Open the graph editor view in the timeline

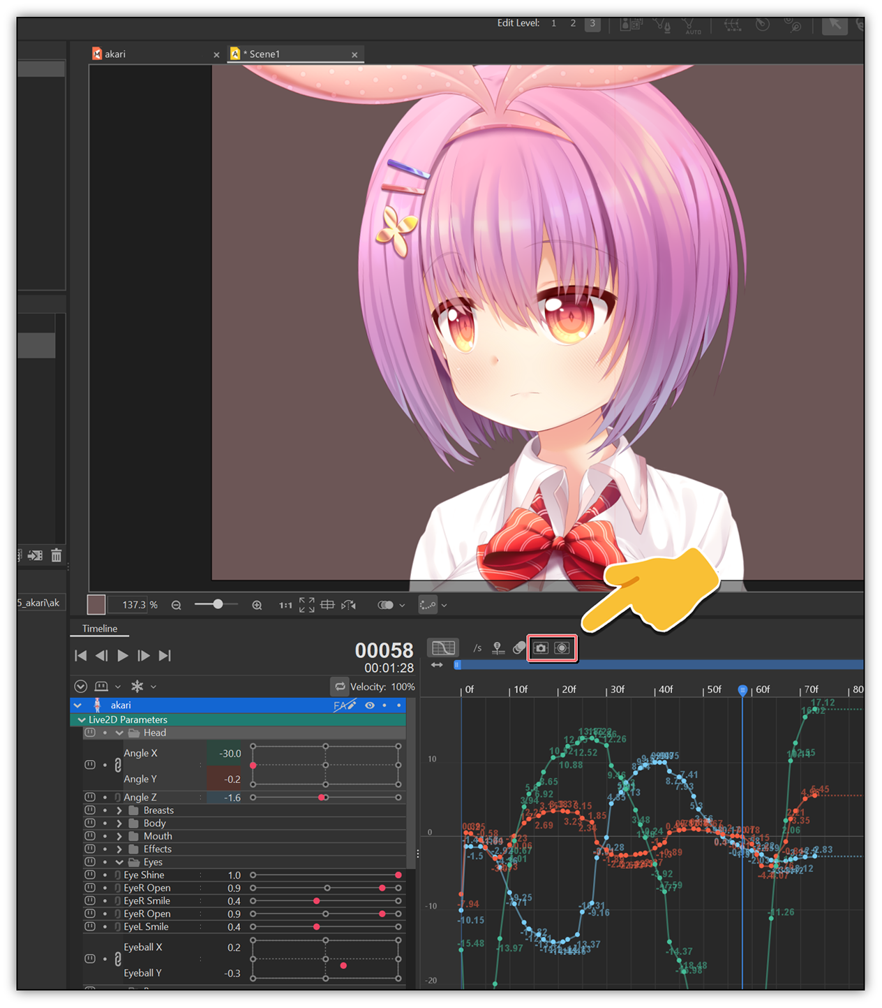coord(444,648)
